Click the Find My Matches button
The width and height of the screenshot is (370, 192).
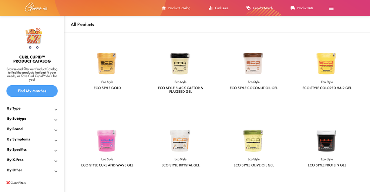coord(32,91)
